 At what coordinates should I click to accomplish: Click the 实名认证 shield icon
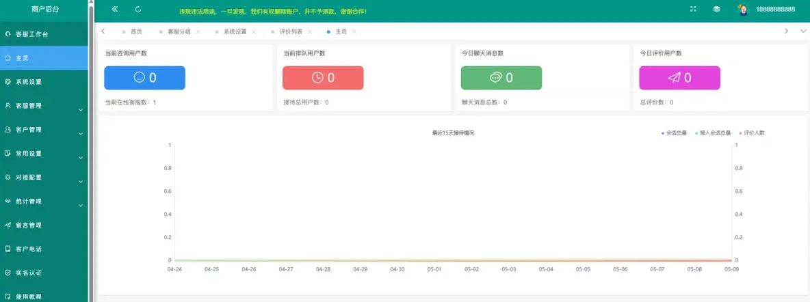[x=8, y=273]
